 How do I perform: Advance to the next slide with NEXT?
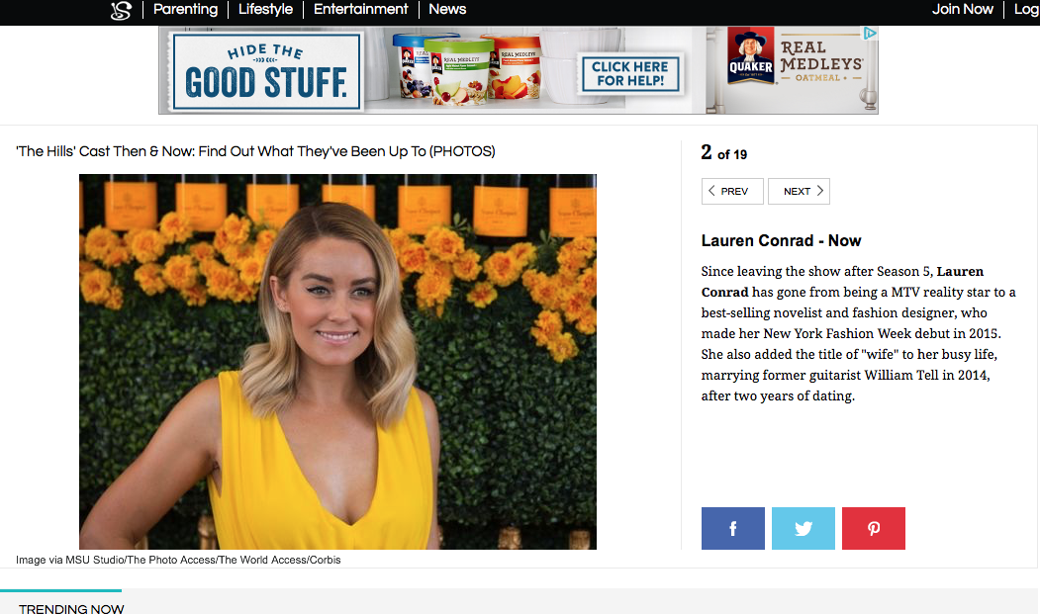[x=799, y=191]
